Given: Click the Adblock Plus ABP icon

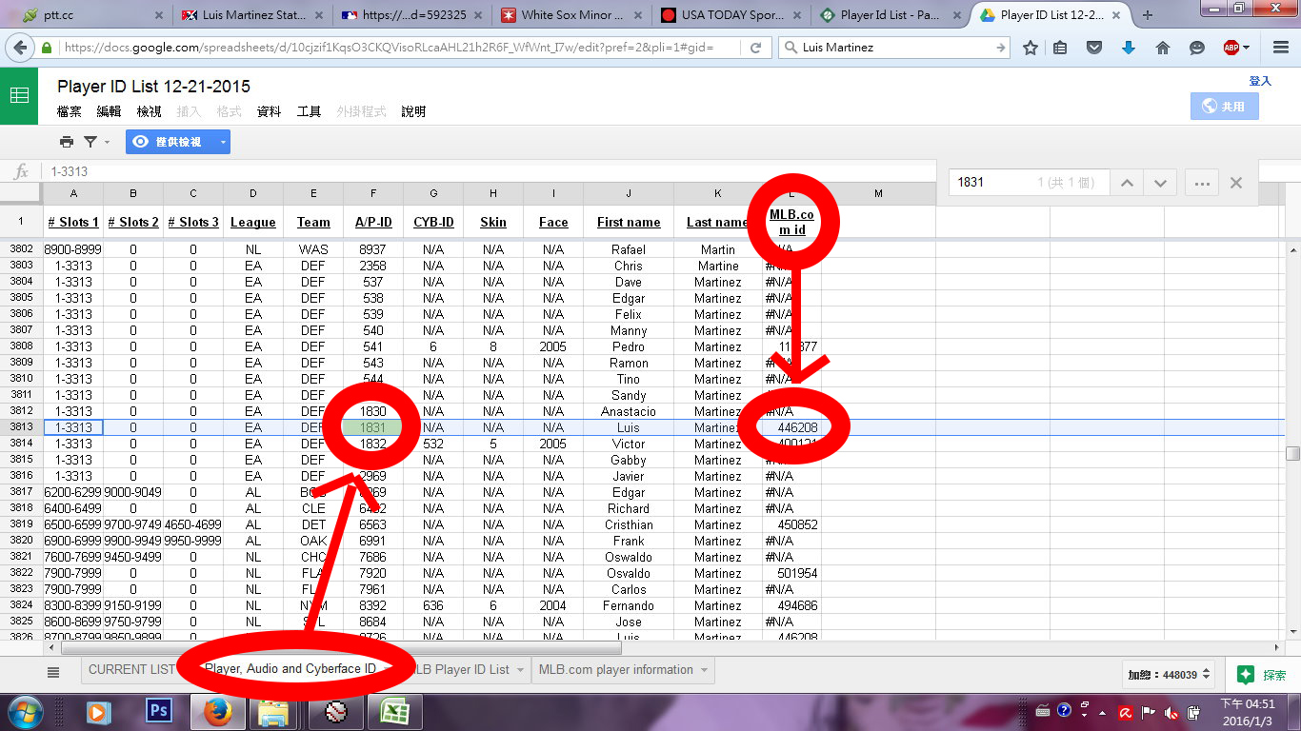Looking at the screenshot, I should point(1231,48).
